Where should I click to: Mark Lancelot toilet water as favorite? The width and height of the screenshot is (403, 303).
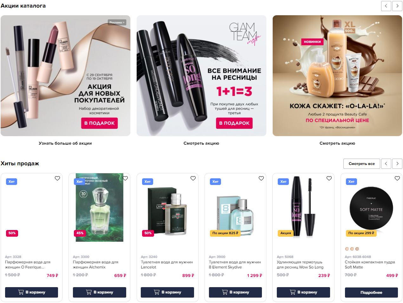193,178
